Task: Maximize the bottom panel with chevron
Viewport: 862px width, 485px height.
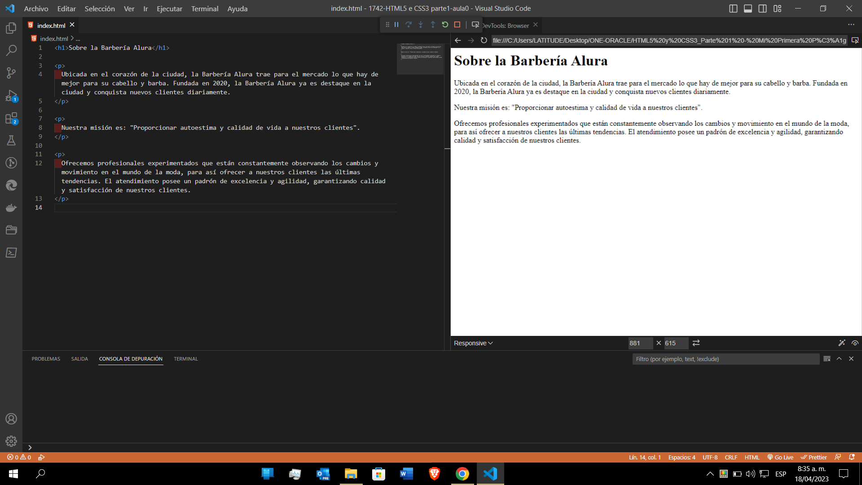Action: coord(839,359)
